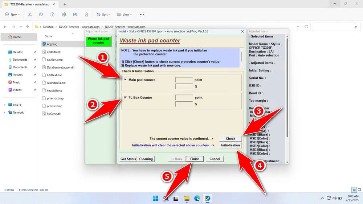
Task: Select the TX320F-Resetter Explorer tab
Action: (x=30, y=4)
